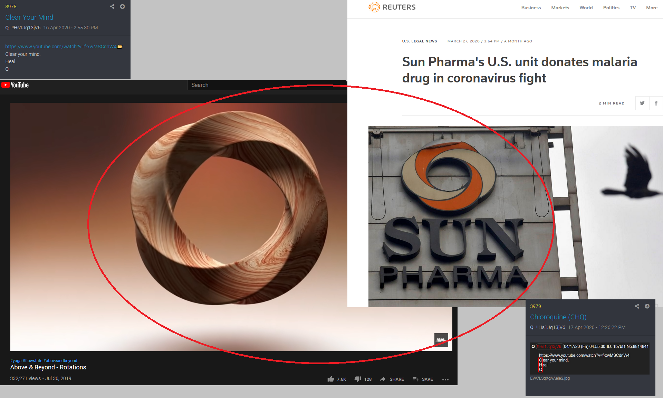Click the 332,271 views text
Viewport: 663px width, 398px height.
tap(26, 378)
